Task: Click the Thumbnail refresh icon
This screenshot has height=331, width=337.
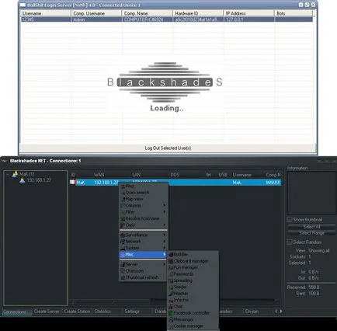Action: 123,277
